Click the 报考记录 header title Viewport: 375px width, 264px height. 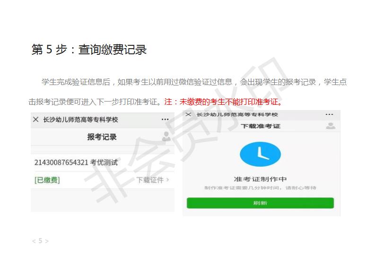tap(102, 137)
